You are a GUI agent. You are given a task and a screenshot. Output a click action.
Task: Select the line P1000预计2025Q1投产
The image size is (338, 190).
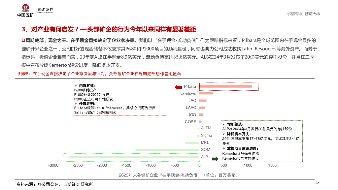click(x=92, y=95)
